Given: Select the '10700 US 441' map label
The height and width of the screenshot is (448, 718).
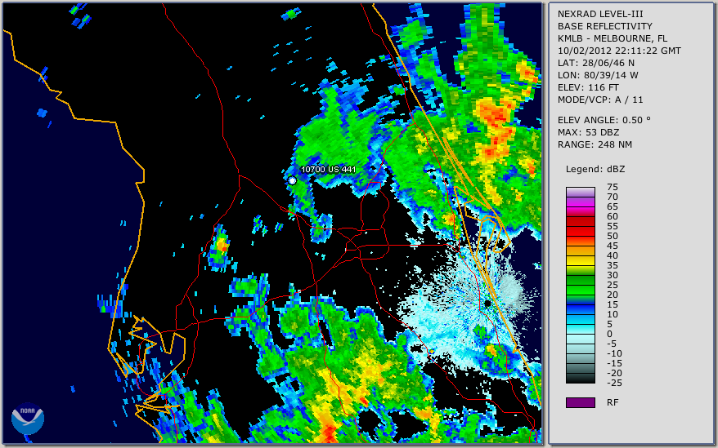Looking at the screenshot, I should point(328,169).
